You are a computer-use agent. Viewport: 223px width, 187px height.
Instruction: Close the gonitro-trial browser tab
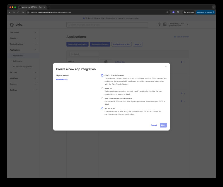(45, 7)
